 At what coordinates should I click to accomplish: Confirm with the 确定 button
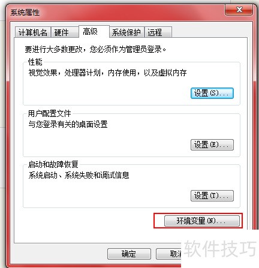[x=129, y=254]
